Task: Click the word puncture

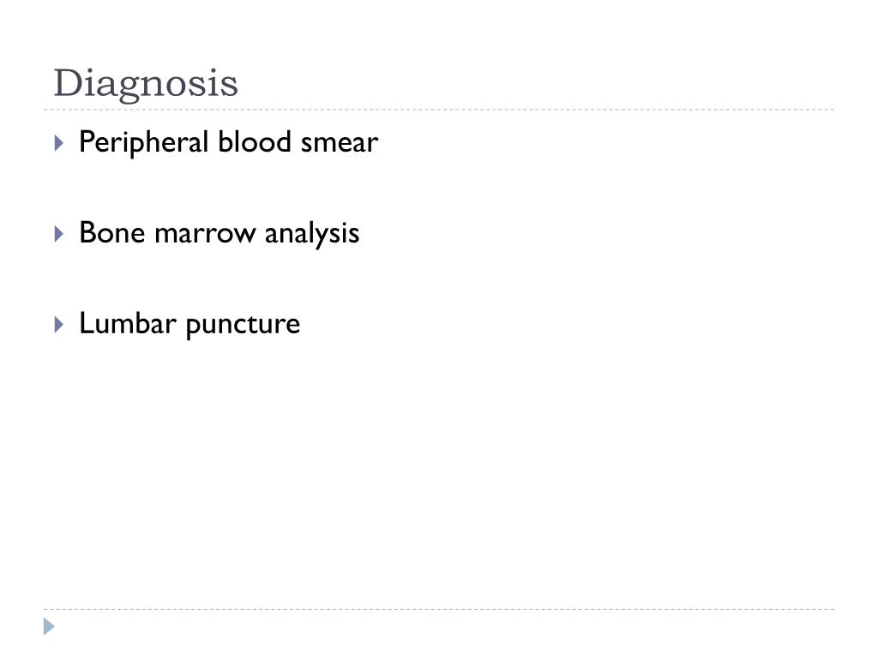Action: pyautogui.click(x=243, y=326)
